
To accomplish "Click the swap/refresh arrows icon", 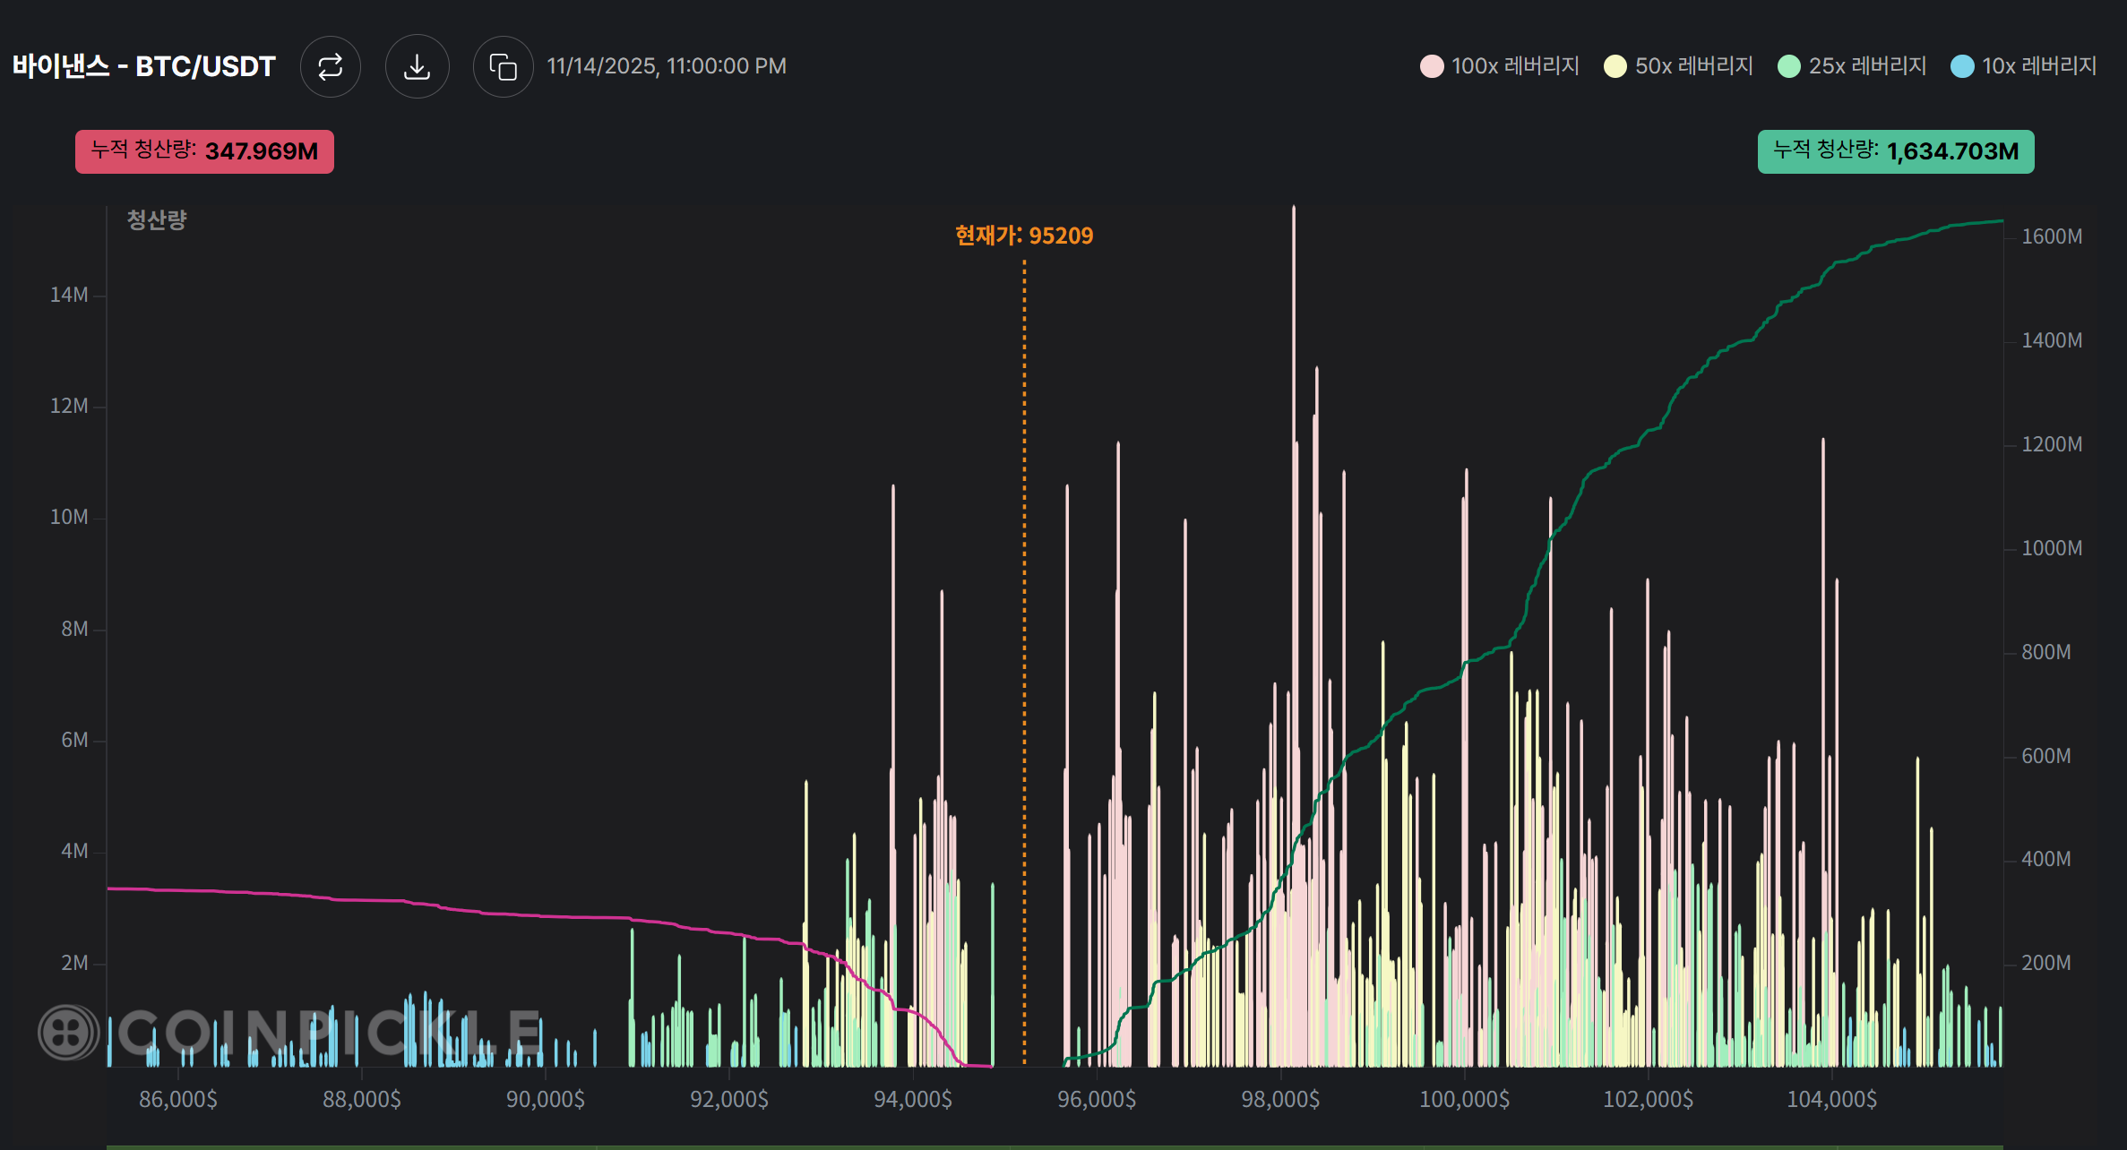I will coord(331,67).
